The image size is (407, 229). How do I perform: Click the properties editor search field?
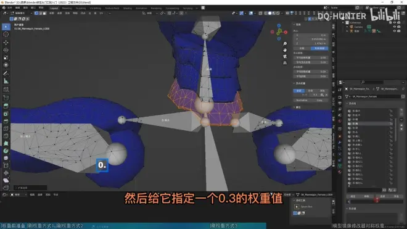tap(372, 82)
